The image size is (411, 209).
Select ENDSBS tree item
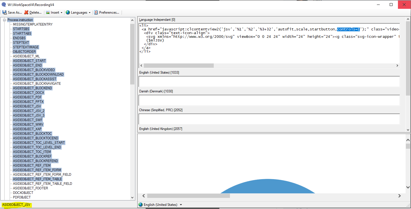tap(19, 38)
